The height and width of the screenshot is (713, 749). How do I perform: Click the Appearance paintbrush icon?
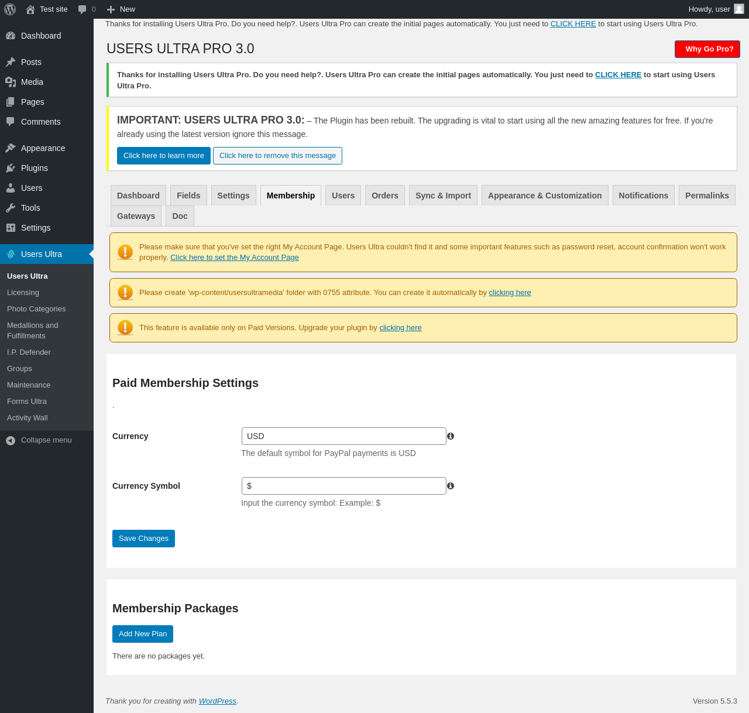[11, 148]
